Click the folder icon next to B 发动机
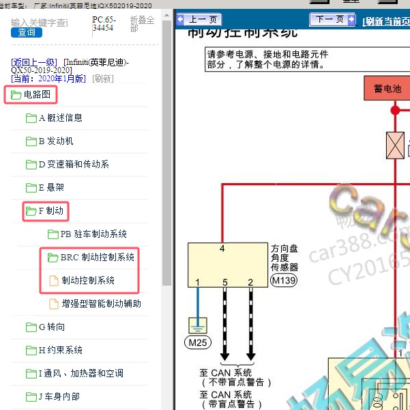Viewport: 410px width, 410px height. coord(31,141)
